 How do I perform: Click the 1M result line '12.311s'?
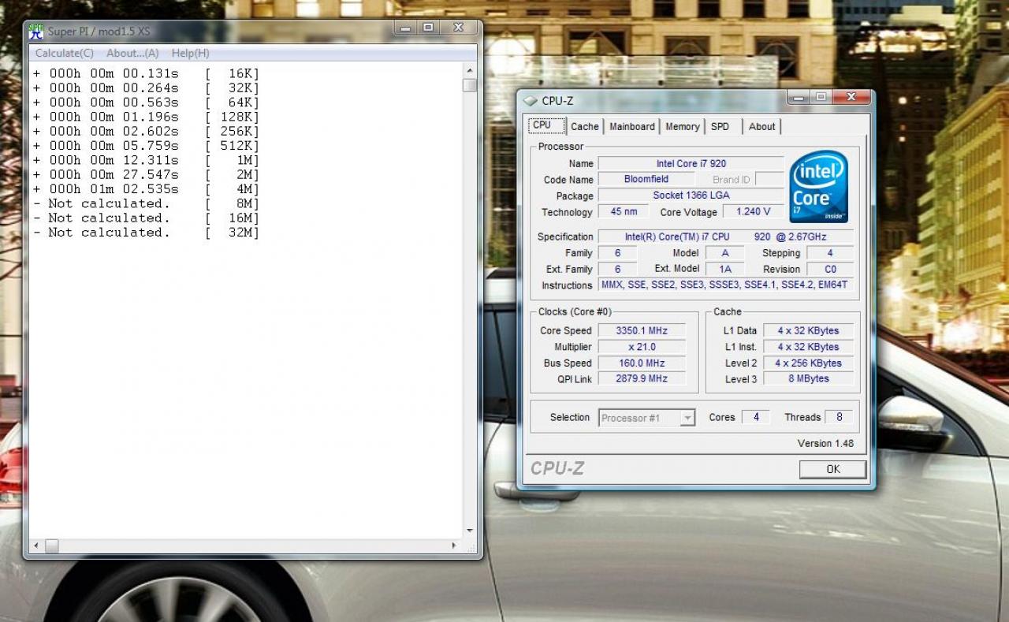[146, 160]
